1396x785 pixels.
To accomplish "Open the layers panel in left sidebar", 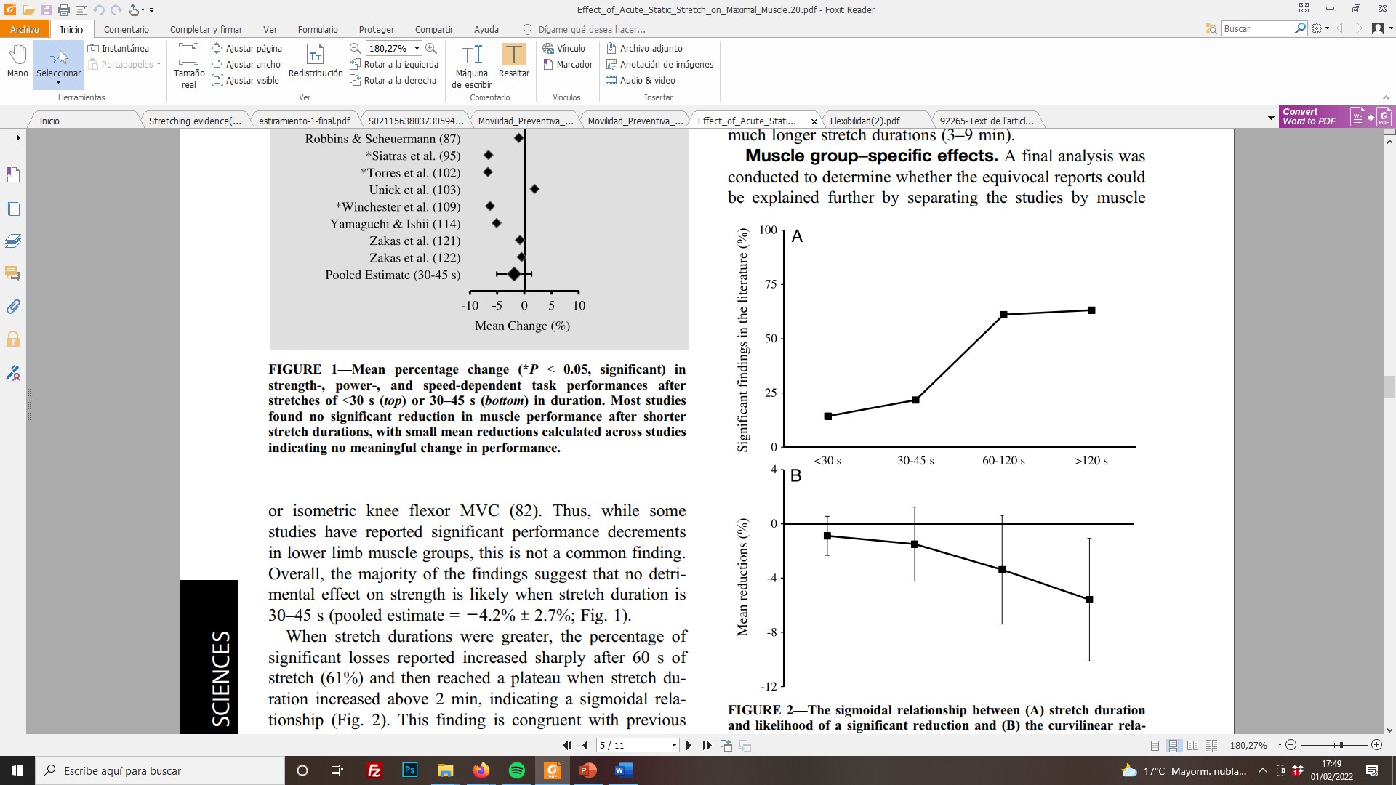I will tap(13, 241).
